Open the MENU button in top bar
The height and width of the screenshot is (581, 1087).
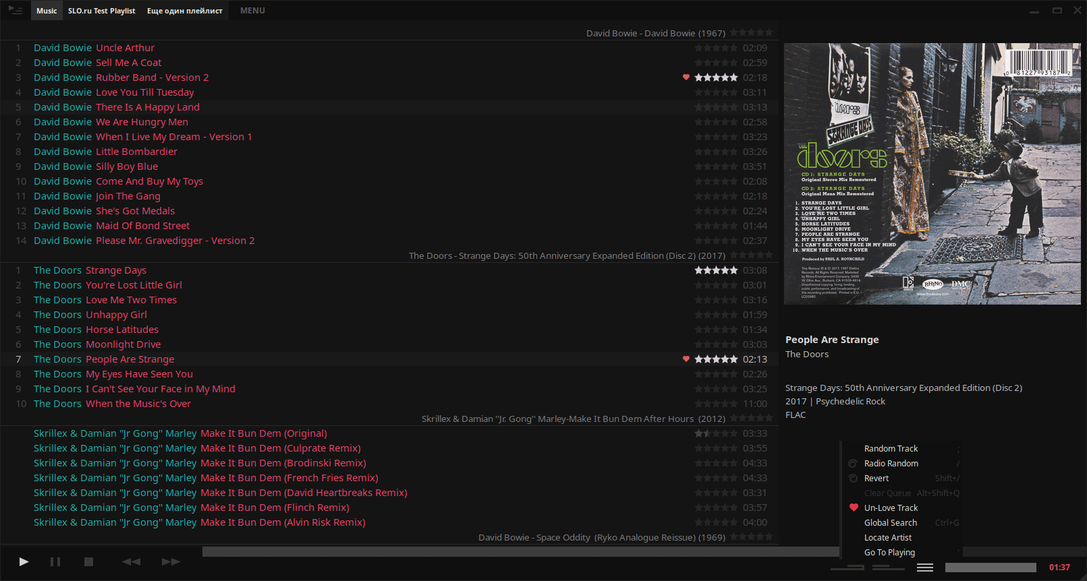252,11
